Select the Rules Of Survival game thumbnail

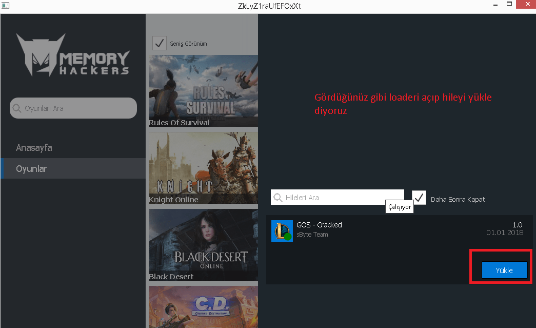tap(204, 91)
